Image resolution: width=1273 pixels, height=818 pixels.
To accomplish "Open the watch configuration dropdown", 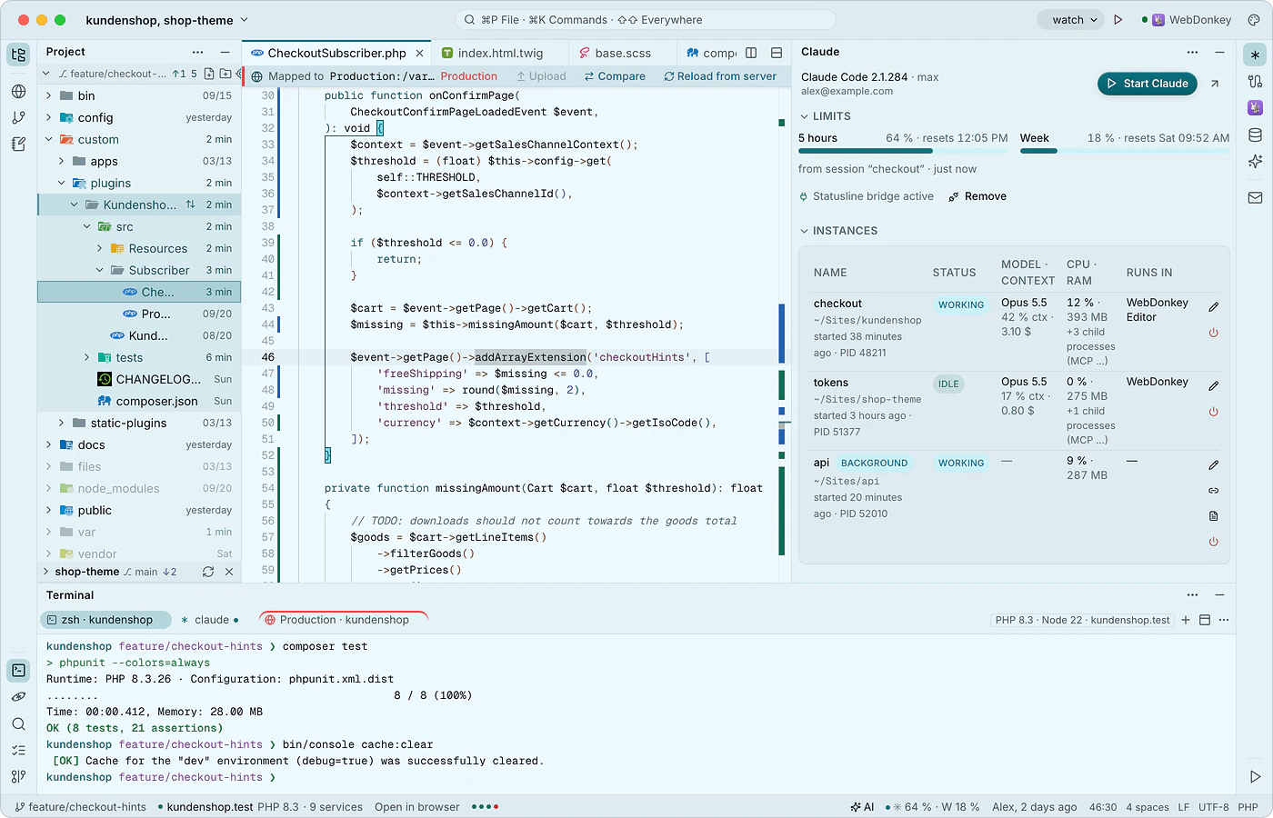I will coord(1071,19).
